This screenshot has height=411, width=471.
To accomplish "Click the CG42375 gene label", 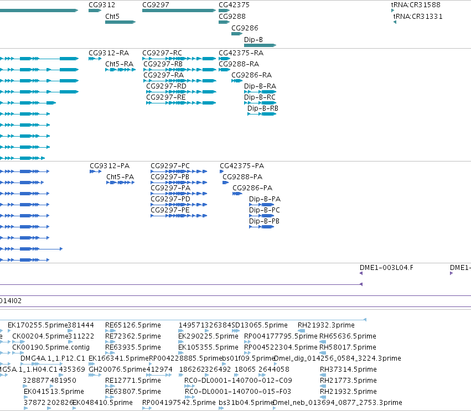I will 234,5.
